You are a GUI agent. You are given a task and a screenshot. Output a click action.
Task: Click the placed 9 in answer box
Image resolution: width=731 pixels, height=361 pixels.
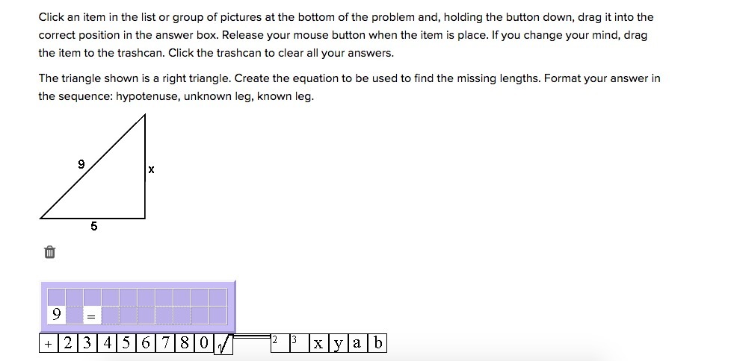(x=56, y=315)
